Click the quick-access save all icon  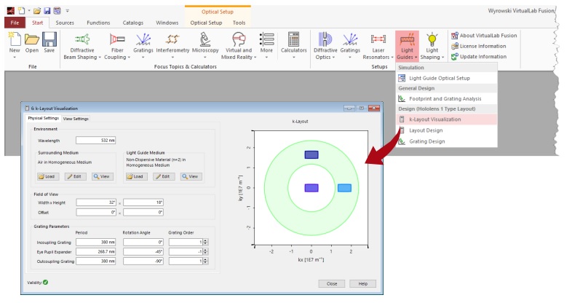click(57, 11)
